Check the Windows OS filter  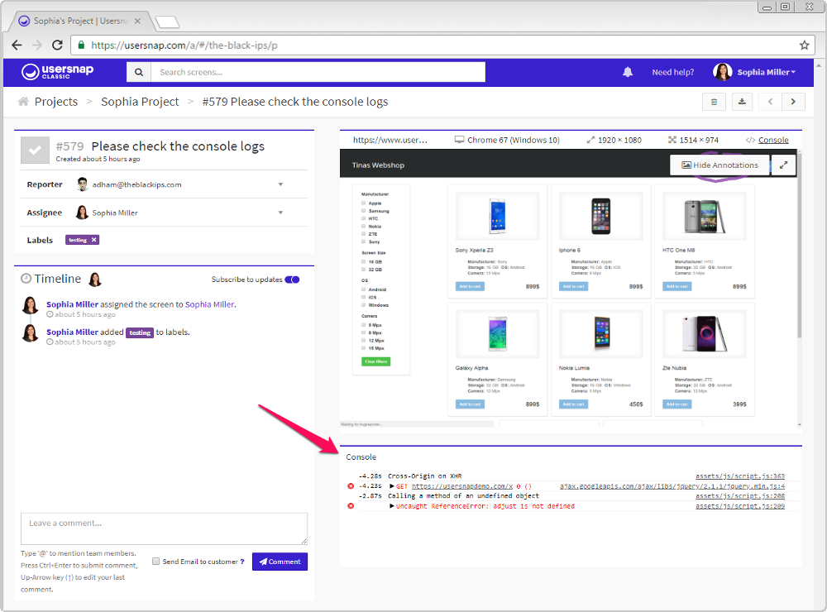click(x=363, y=305)
